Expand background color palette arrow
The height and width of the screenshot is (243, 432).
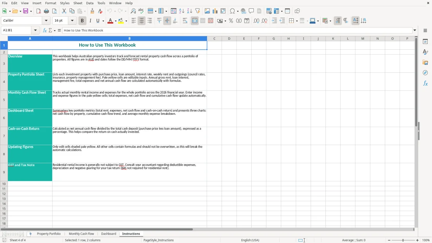(x=126, y=21)
